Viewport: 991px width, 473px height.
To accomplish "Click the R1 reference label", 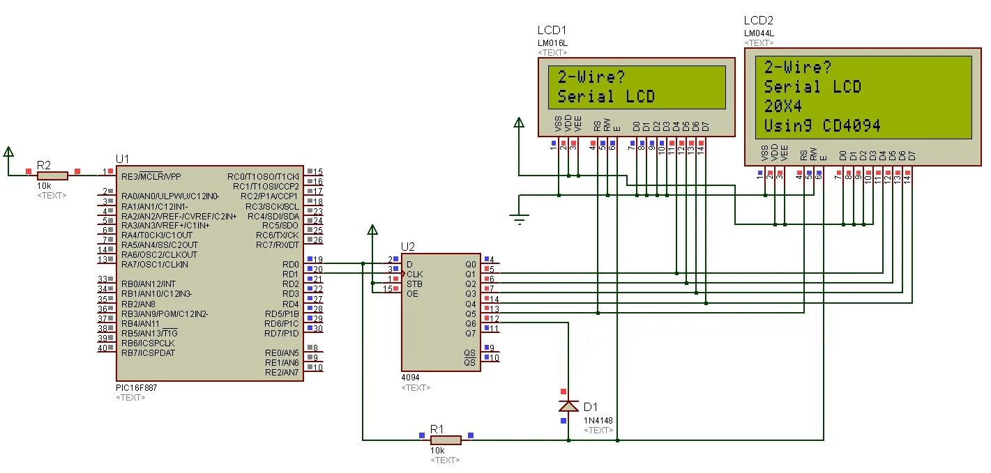I will (437, 429).
